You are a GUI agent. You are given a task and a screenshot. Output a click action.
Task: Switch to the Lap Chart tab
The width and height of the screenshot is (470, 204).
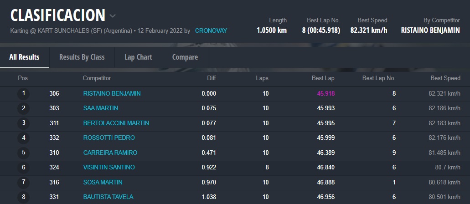(138, 57)
